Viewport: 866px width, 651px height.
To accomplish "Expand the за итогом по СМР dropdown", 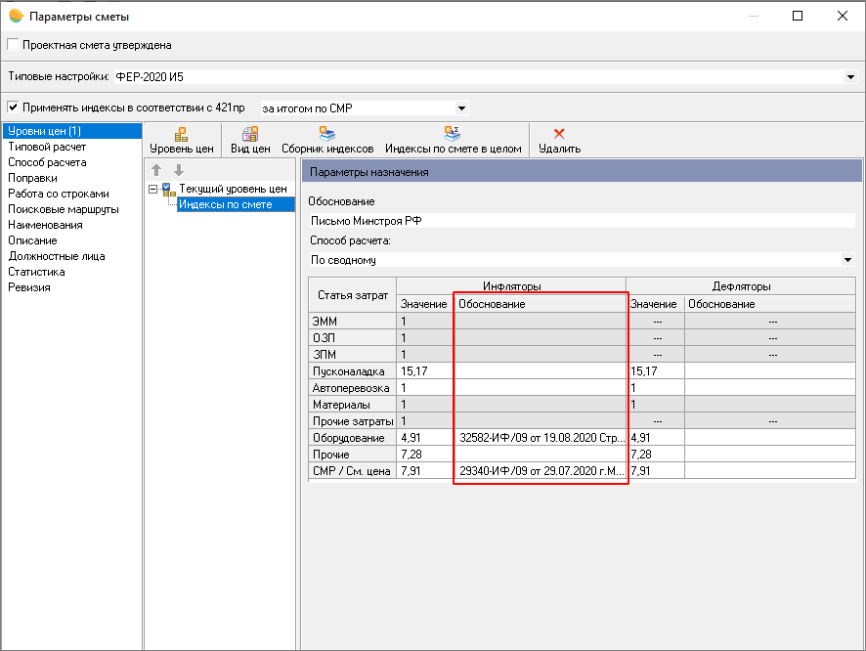I will 461,108.
